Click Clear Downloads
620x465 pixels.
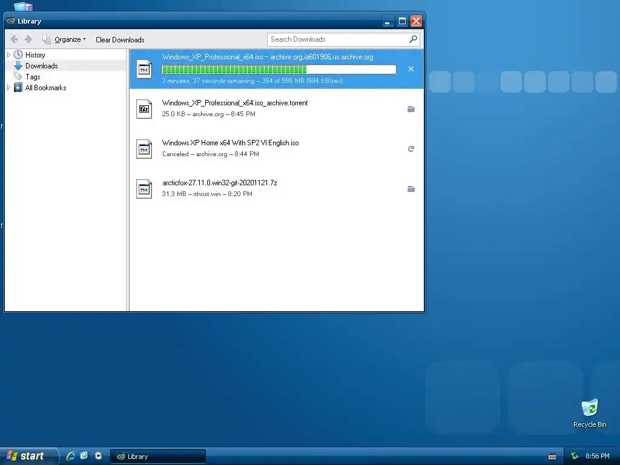pos(120,39)
